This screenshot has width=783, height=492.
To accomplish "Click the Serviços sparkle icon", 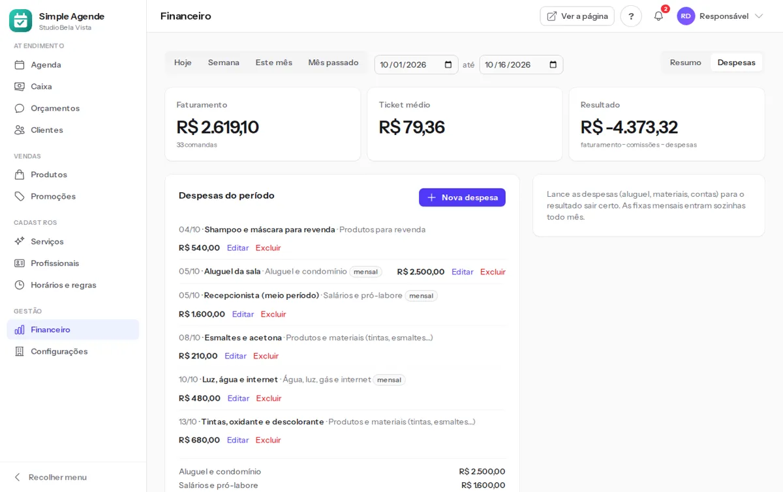I will (20, 241).
